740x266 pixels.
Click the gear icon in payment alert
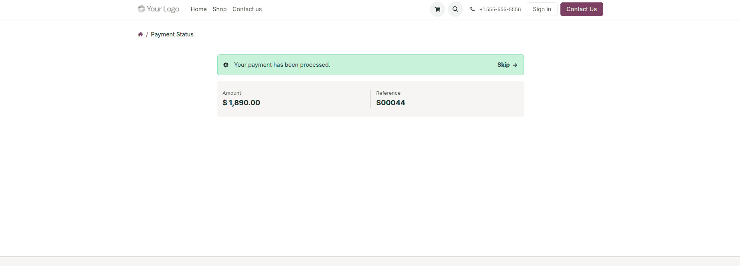click(x=226, y=65)
